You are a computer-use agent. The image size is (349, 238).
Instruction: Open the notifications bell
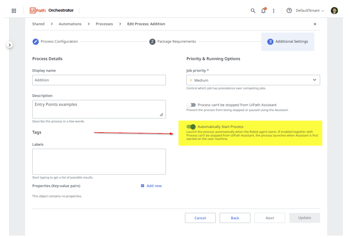pyautogui.click(x=263, y=11)
